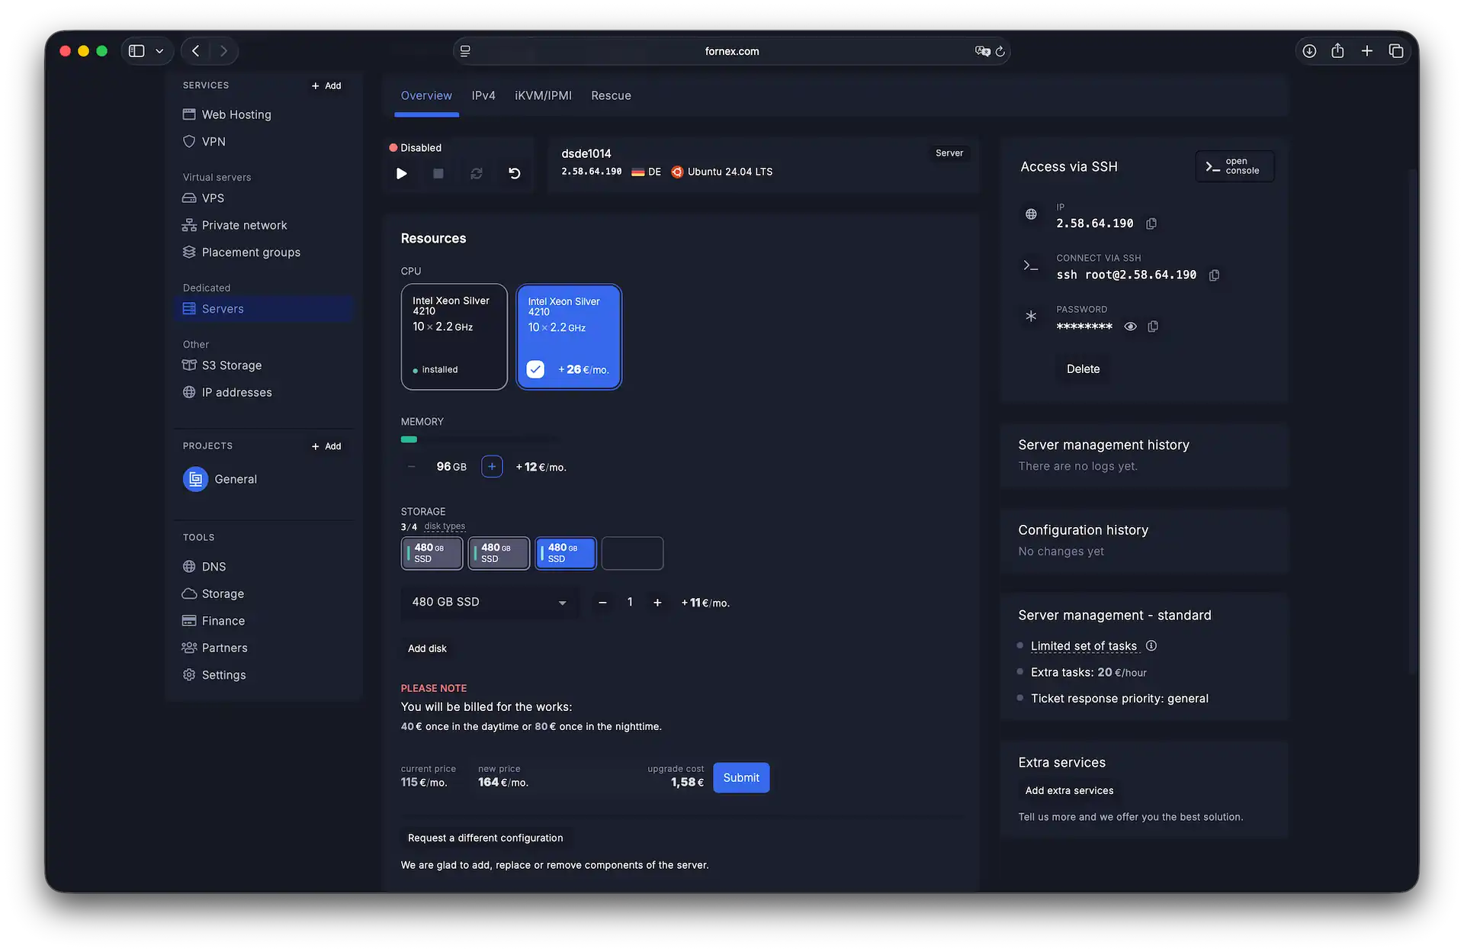Click the stop server square icon
Image resolution: width=1464 pixels, height=952 pixels.
tap(438, 174)
